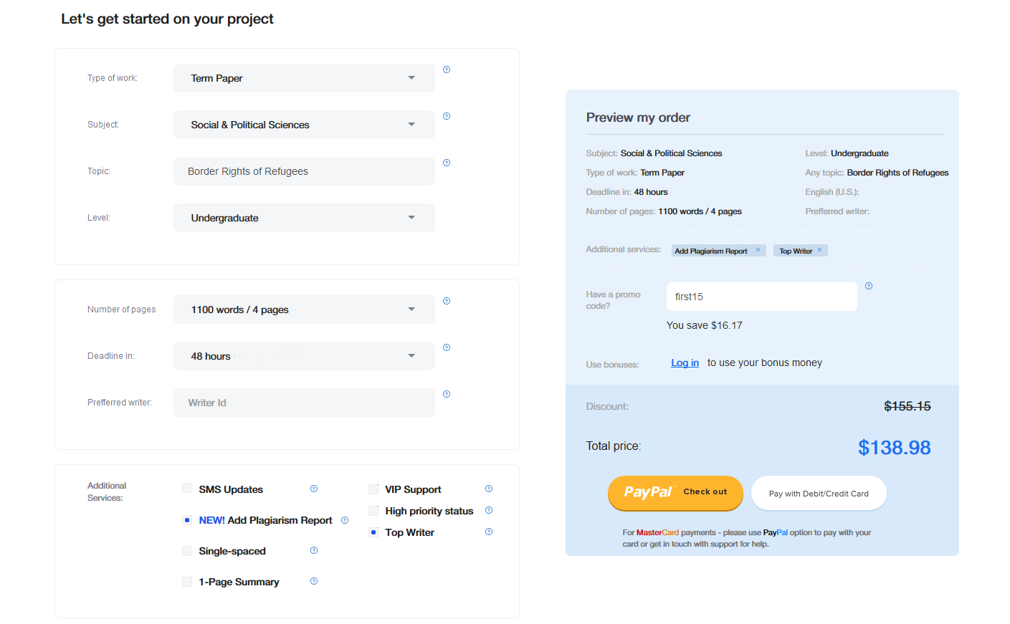1010x624 pixels.
Task: Click help icon next to Deadline
Action: coord(447,347)
